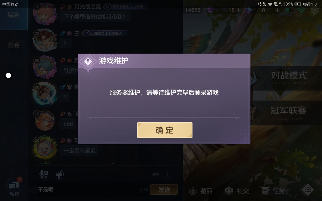Open the 任务 tasks icon
Screen dimensions: 322x201
point(273,191)
